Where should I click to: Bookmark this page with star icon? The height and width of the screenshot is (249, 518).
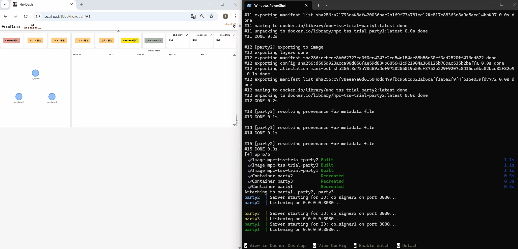pos(211,16)
